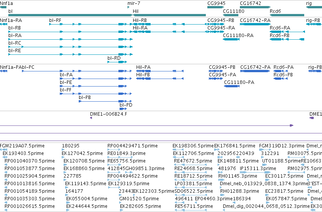
Task: Select the CG9945 gene arrow
Action: [x=215, y=7]
